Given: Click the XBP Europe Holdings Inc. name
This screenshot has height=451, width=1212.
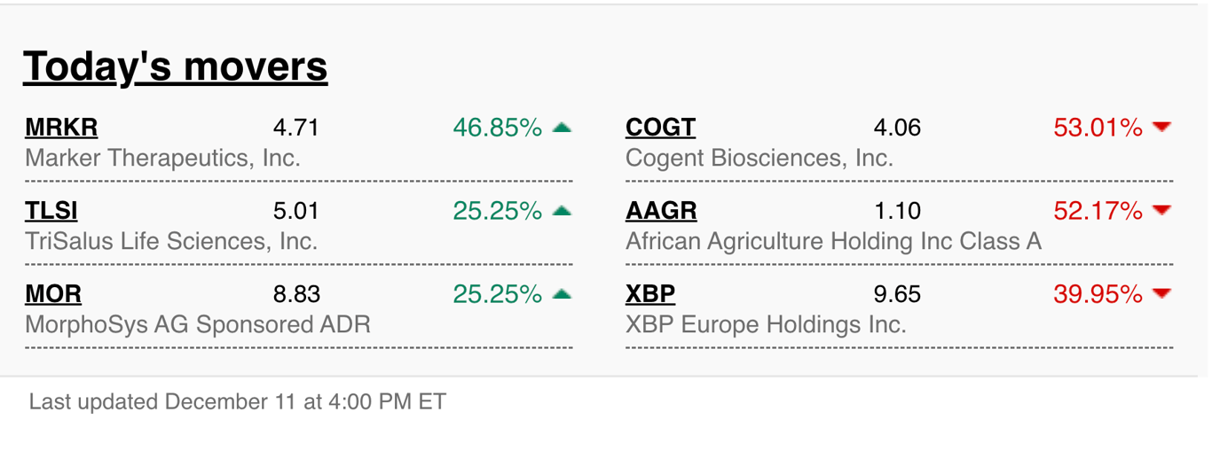Looking at the screenshot, I should point(766,324).
